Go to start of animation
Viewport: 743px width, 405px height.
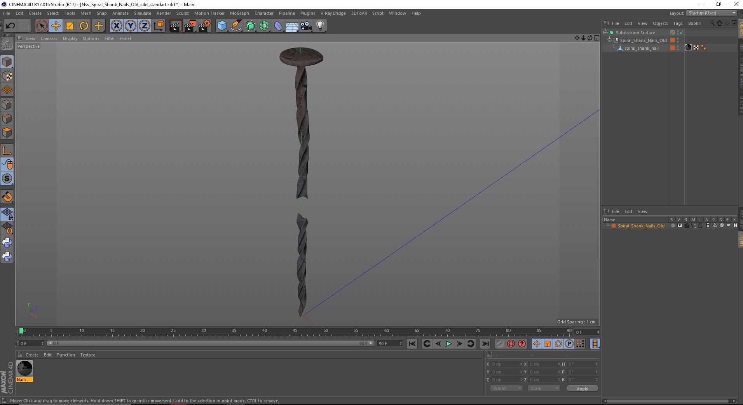[x=412, y=344]
